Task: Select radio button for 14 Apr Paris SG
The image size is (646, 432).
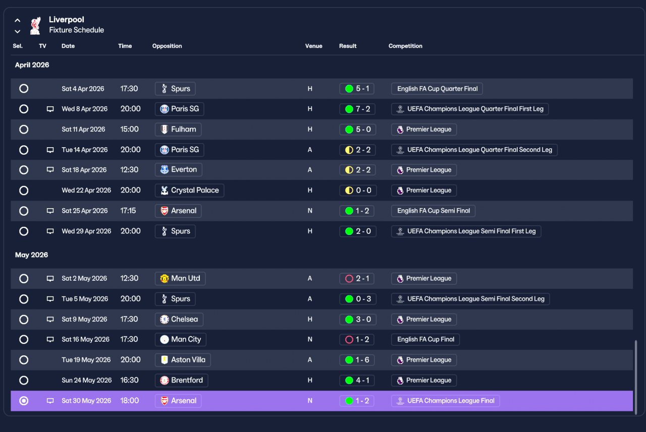Action: click(x=24, y=150)
